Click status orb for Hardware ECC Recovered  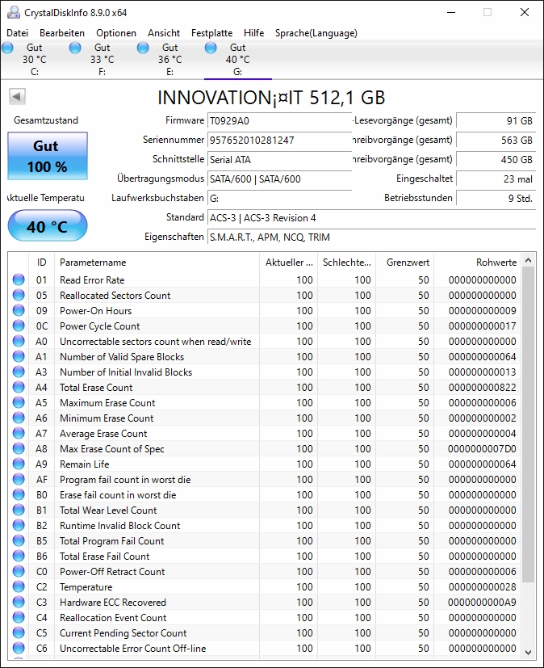coord(19,602)
